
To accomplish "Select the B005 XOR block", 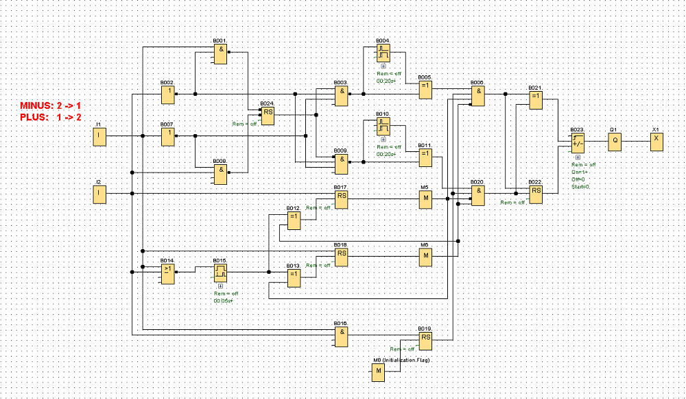I will (x=425, y=89).
